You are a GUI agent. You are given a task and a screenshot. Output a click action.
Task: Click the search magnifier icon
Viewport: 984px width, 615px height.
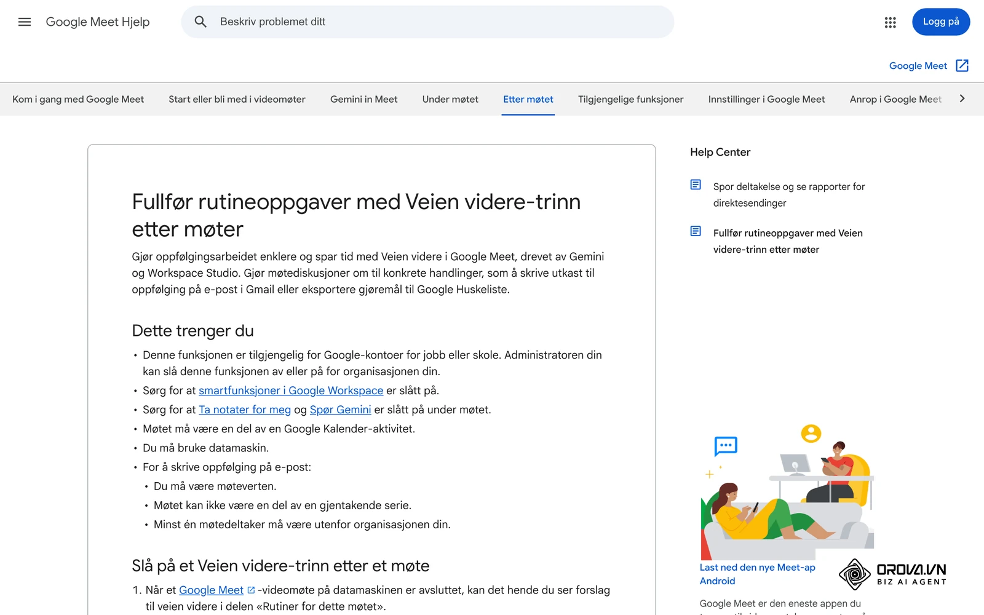click(200, 22)
